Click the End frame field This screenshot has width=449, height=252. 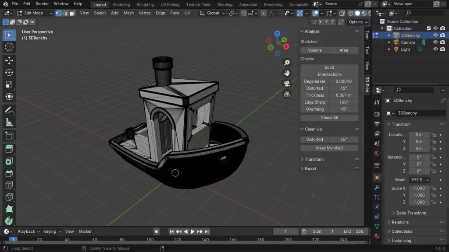(353, 231)
